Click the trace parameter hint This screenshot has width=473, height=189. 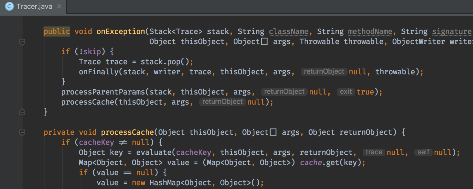pyautogui.click(x=374, y=152)
